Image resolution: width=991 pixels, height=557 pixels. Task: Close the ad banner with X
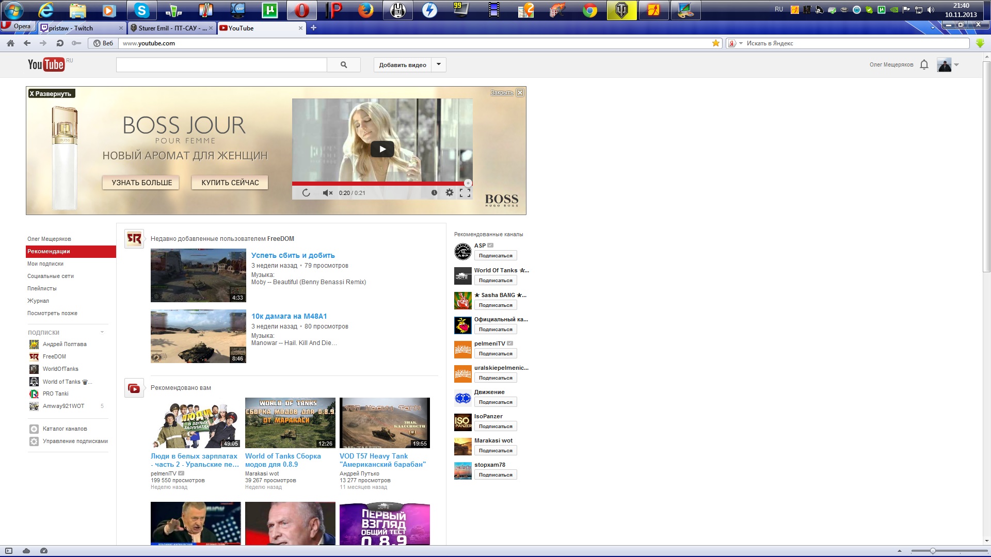520,93
